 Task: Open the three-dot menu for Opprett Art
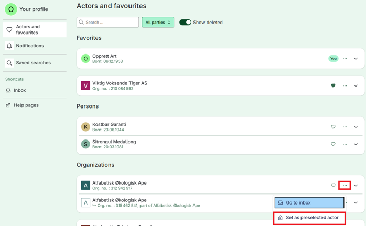345,59
